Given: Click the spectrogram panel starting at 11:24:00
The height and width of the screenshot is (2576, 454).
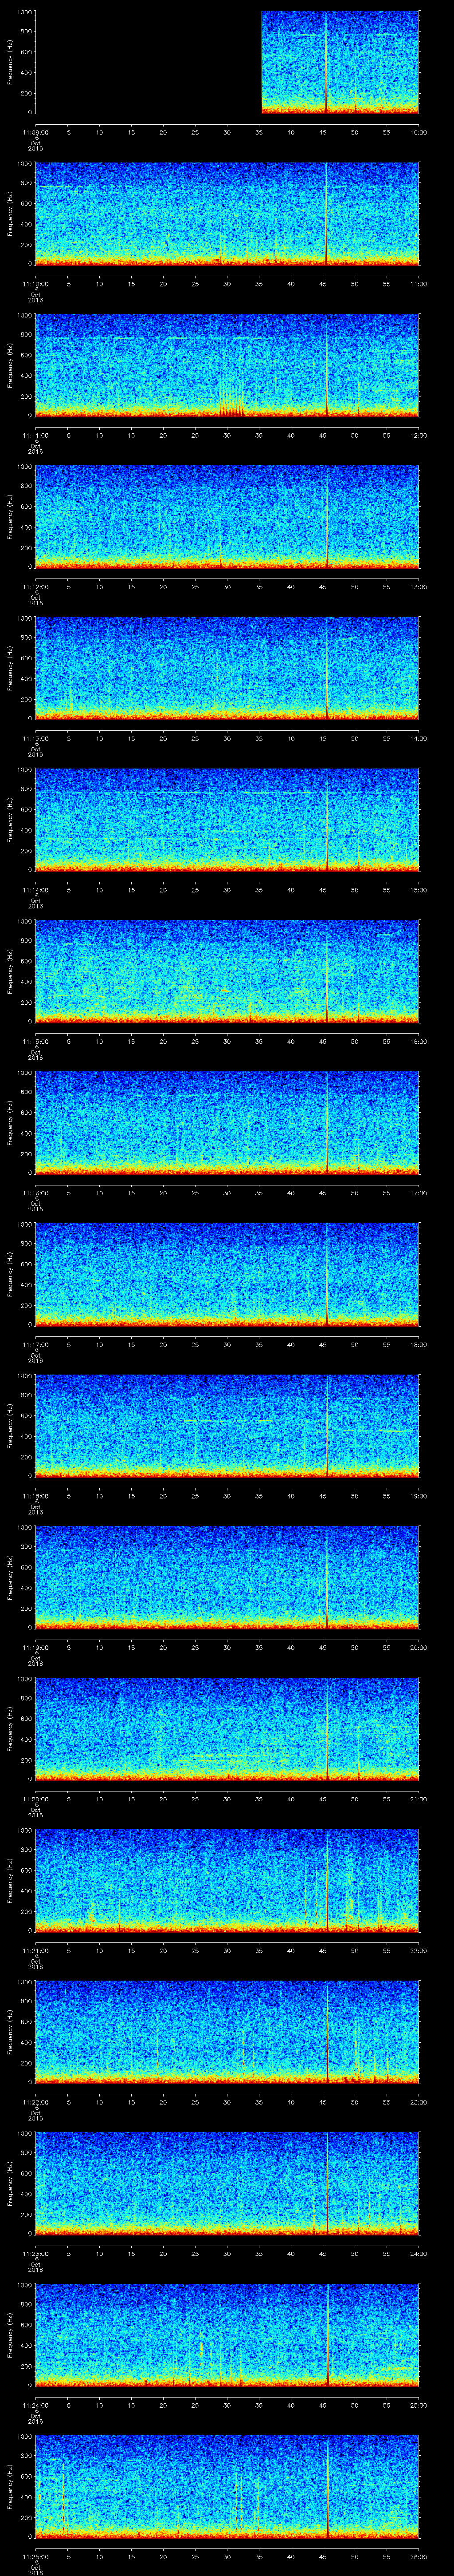Looking at the screenshot, I should [x=227, y=2335].
